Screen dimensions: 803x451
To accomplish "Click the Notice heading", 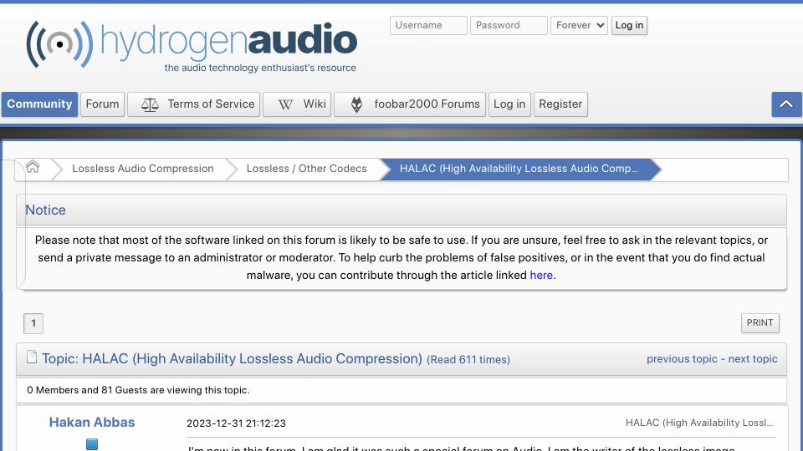I will coord(45,210).
